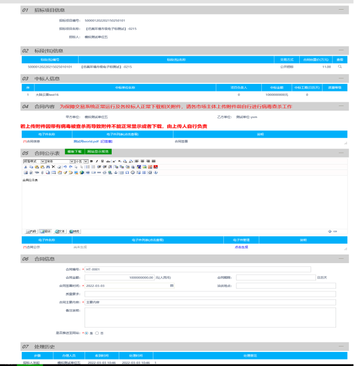The height and width of the screenshot is (366, 354).
Task: Select 否 for 是否推送至网站
Action: [96, 333]
